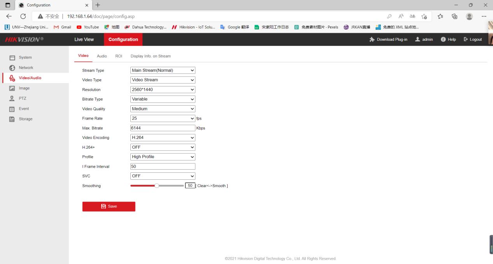493x264 pixels.
Task: Click the admin user icon
Action: click(418, 40)
